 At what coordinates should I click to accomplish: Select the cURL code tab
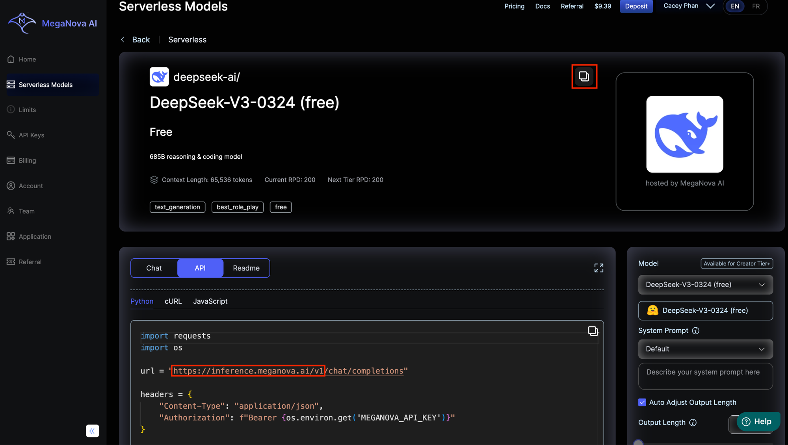173,301
